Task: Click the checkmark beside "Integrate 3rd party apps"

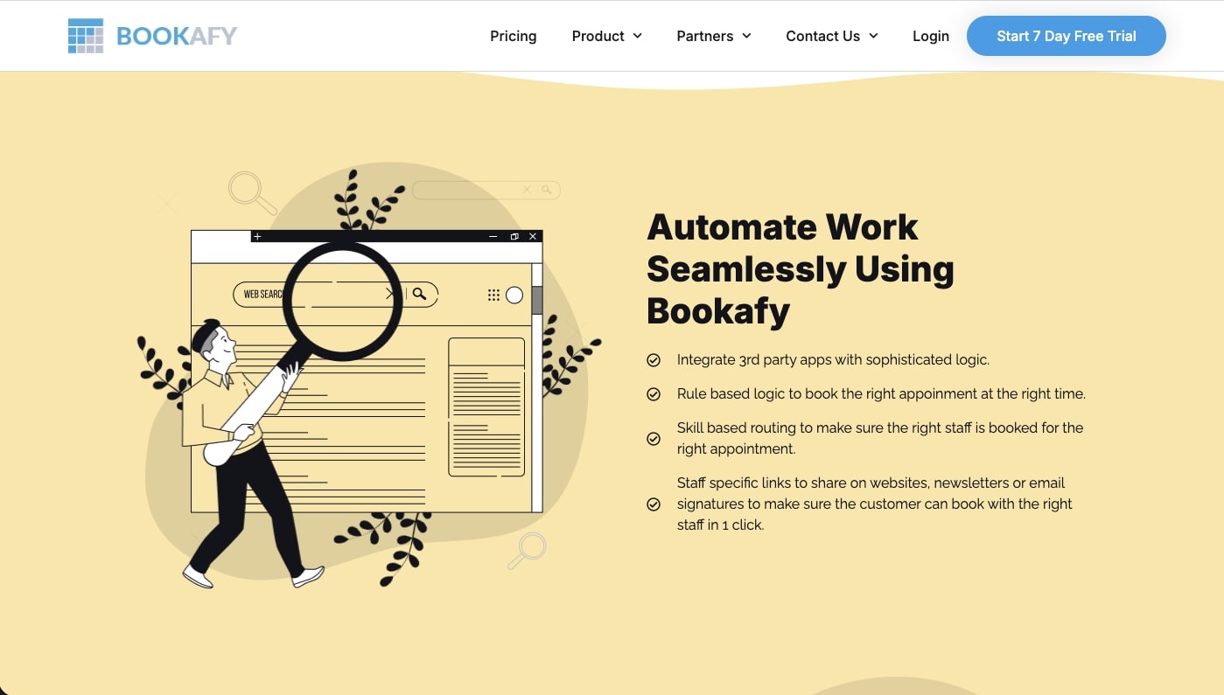Action: click(654, 360)
